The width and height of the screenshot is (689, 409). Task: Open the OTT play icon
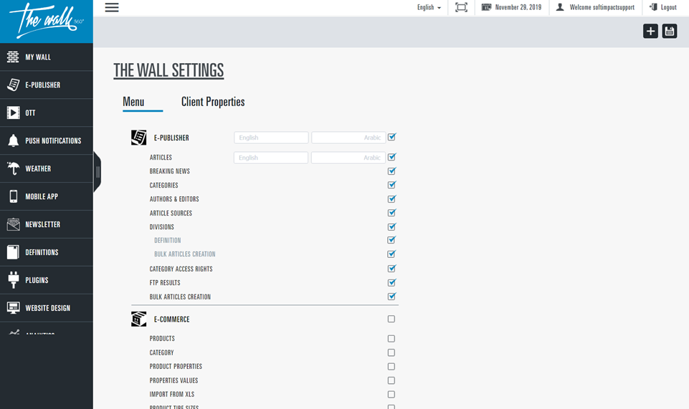[x=13, y=112]
